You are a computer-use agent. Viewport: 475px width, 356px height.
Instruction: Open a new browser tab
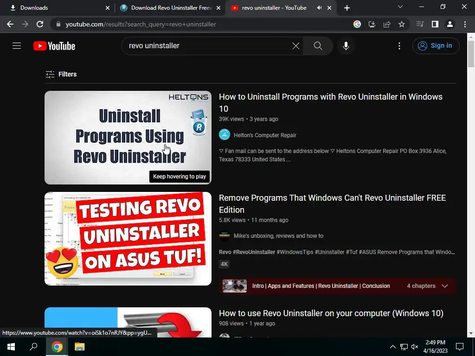click(347, 8)
